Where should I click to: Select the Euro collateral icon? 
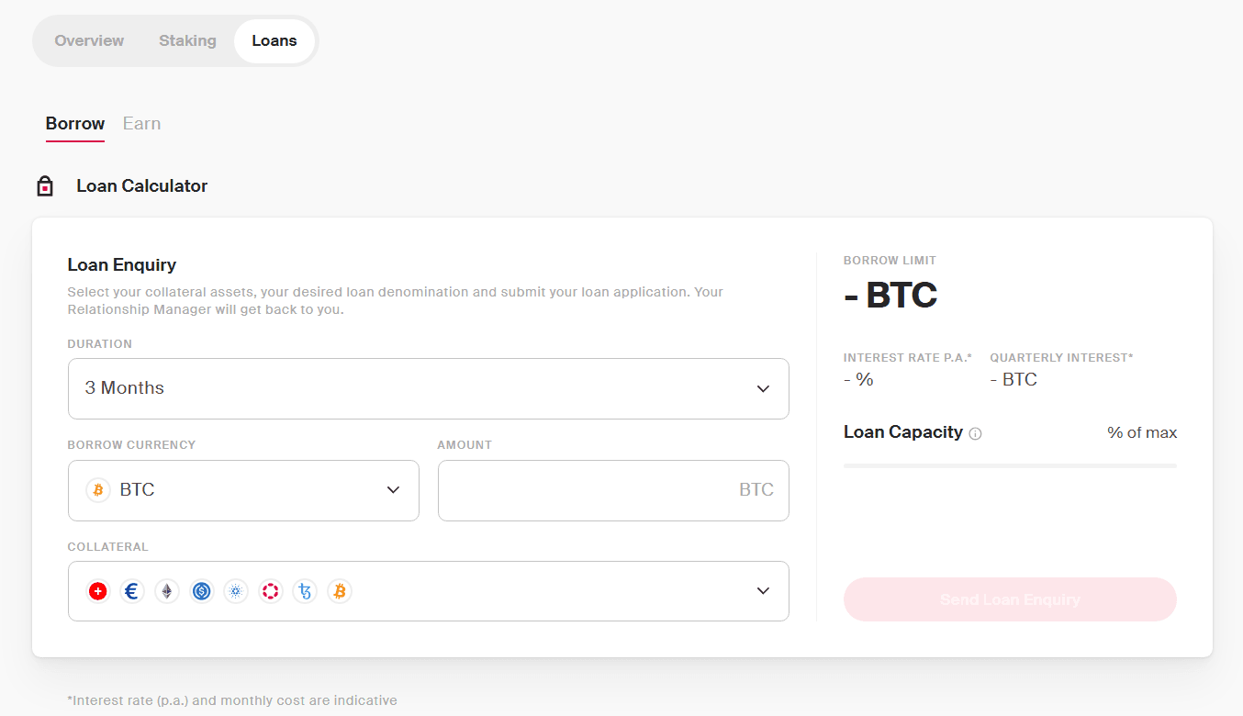(x=132, y=591)
